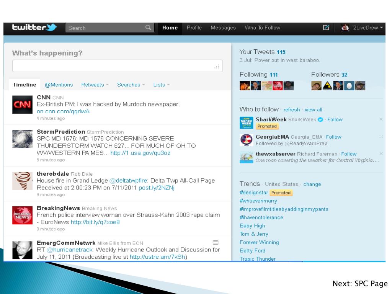Change the Trends location
The height and width of the screenshot is (294, 392).
(x=312, y=184)
